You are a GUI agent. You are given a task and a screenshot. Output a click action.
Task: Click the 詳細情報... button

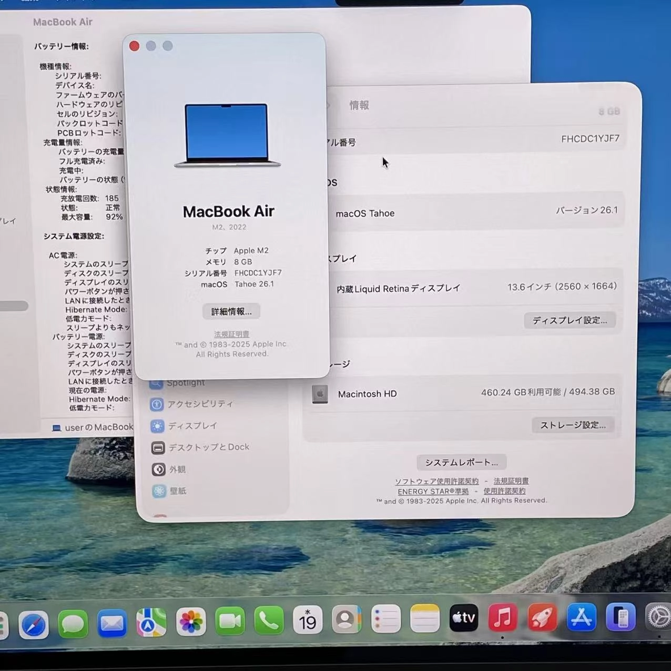click(231, 311)
